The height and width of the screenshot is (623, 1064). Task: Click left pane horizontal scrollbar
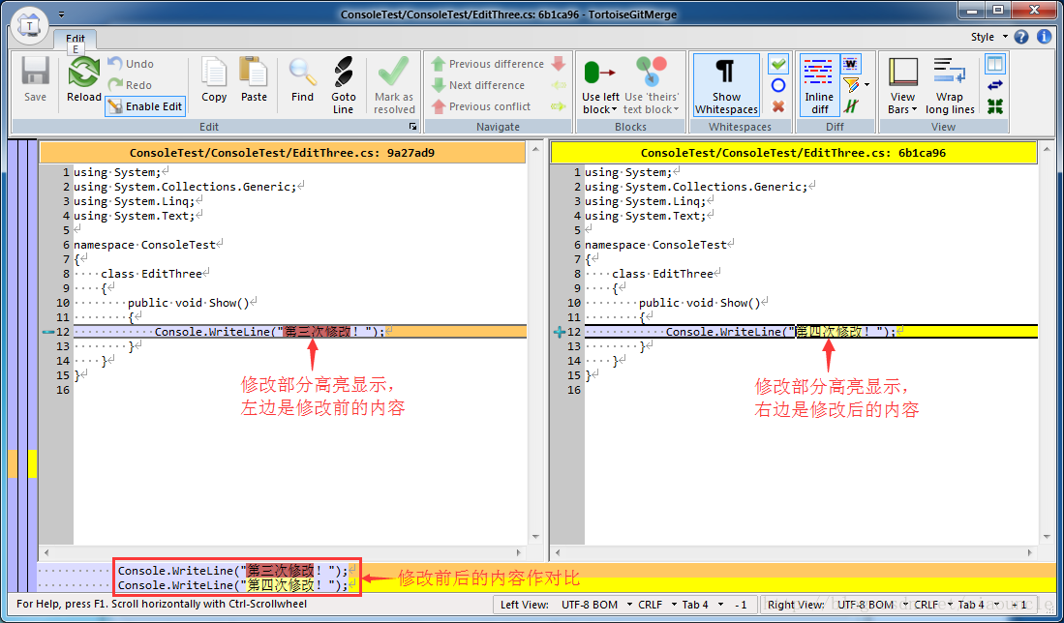(283, 552)
